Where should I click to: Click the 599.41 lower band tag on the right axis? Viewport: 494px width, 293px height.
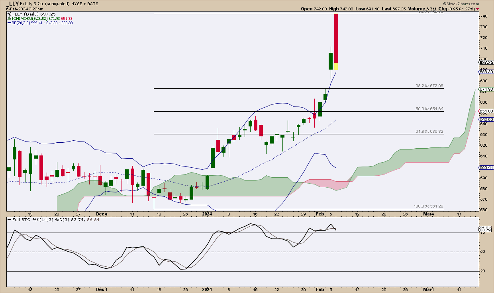pos(486,168)
